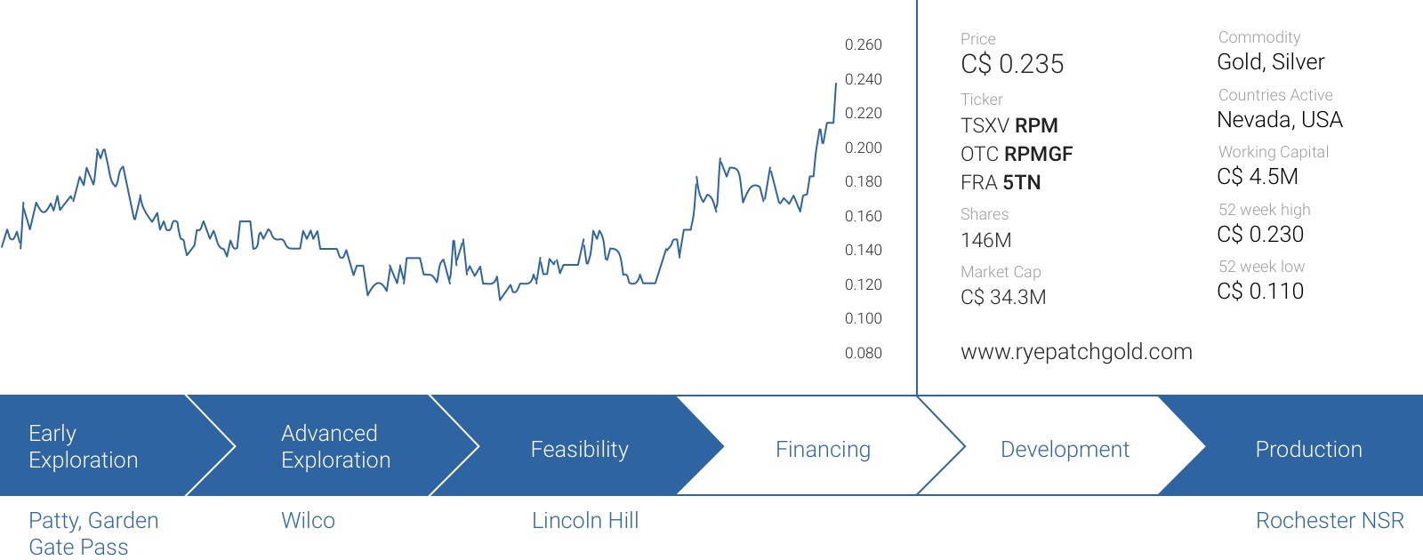Click the price chart's latest peak
This screenshot has width=1423, height=560.
[835, 84]
